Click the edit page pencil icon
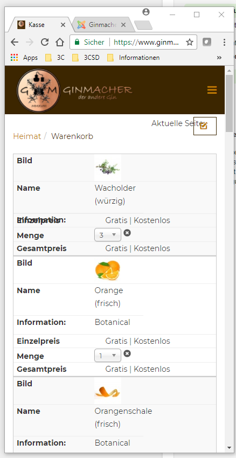This screenshot has width=236, height=458. (x=204, y=126)
